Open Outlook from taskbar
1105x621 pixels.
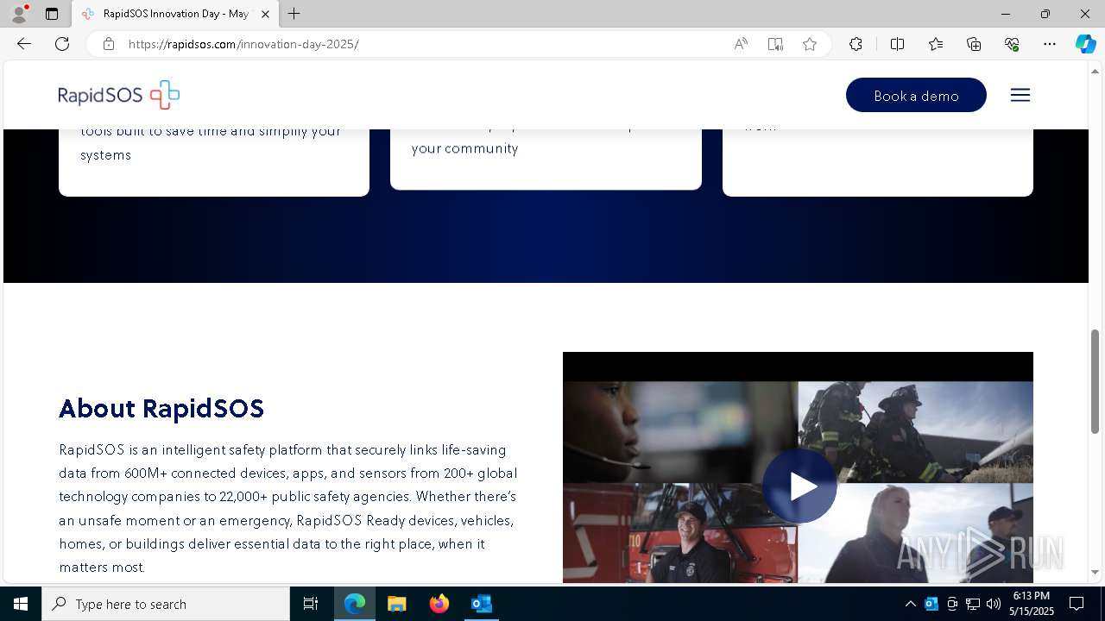(481, 604)
